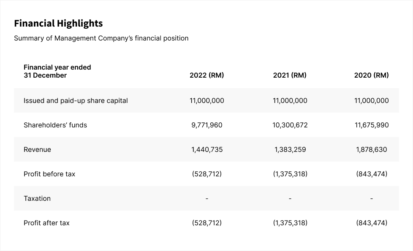Click the Taxation row label

(37, 199)
